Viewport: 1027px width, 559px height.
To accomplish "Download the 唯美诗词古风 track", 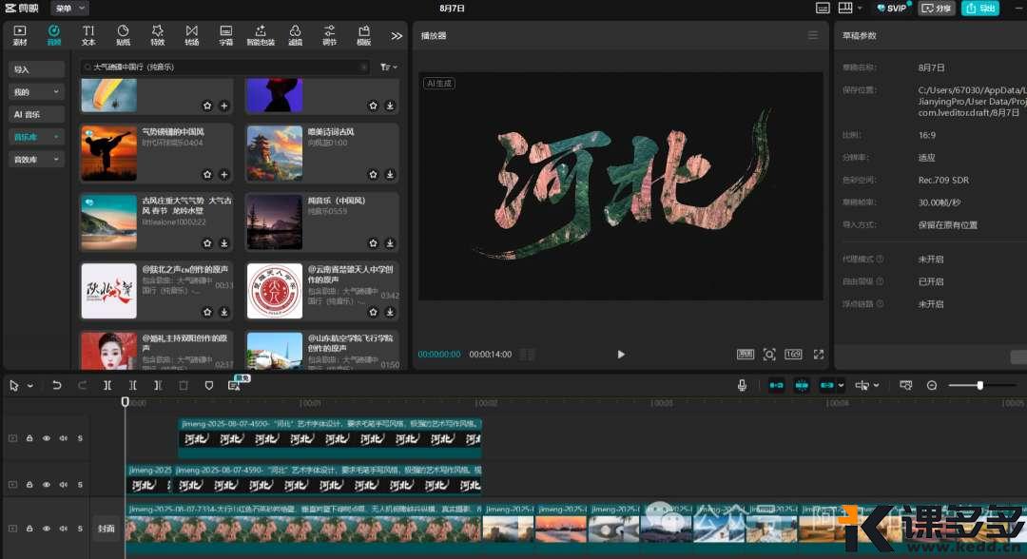I will tap(390, 174).
